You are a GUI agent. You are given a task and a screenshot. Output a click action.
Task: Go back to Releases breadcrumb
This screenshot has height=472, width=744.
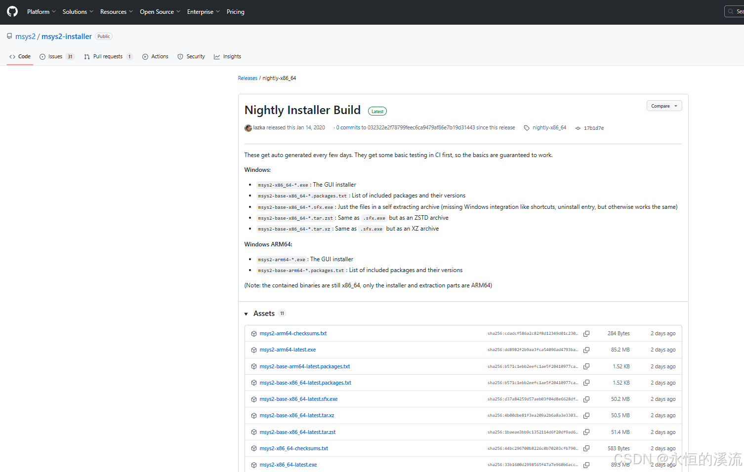[x=248, y=78]
